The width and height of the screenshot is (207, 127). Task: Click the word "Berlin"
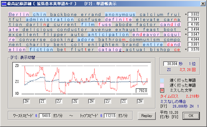(19, 14)
